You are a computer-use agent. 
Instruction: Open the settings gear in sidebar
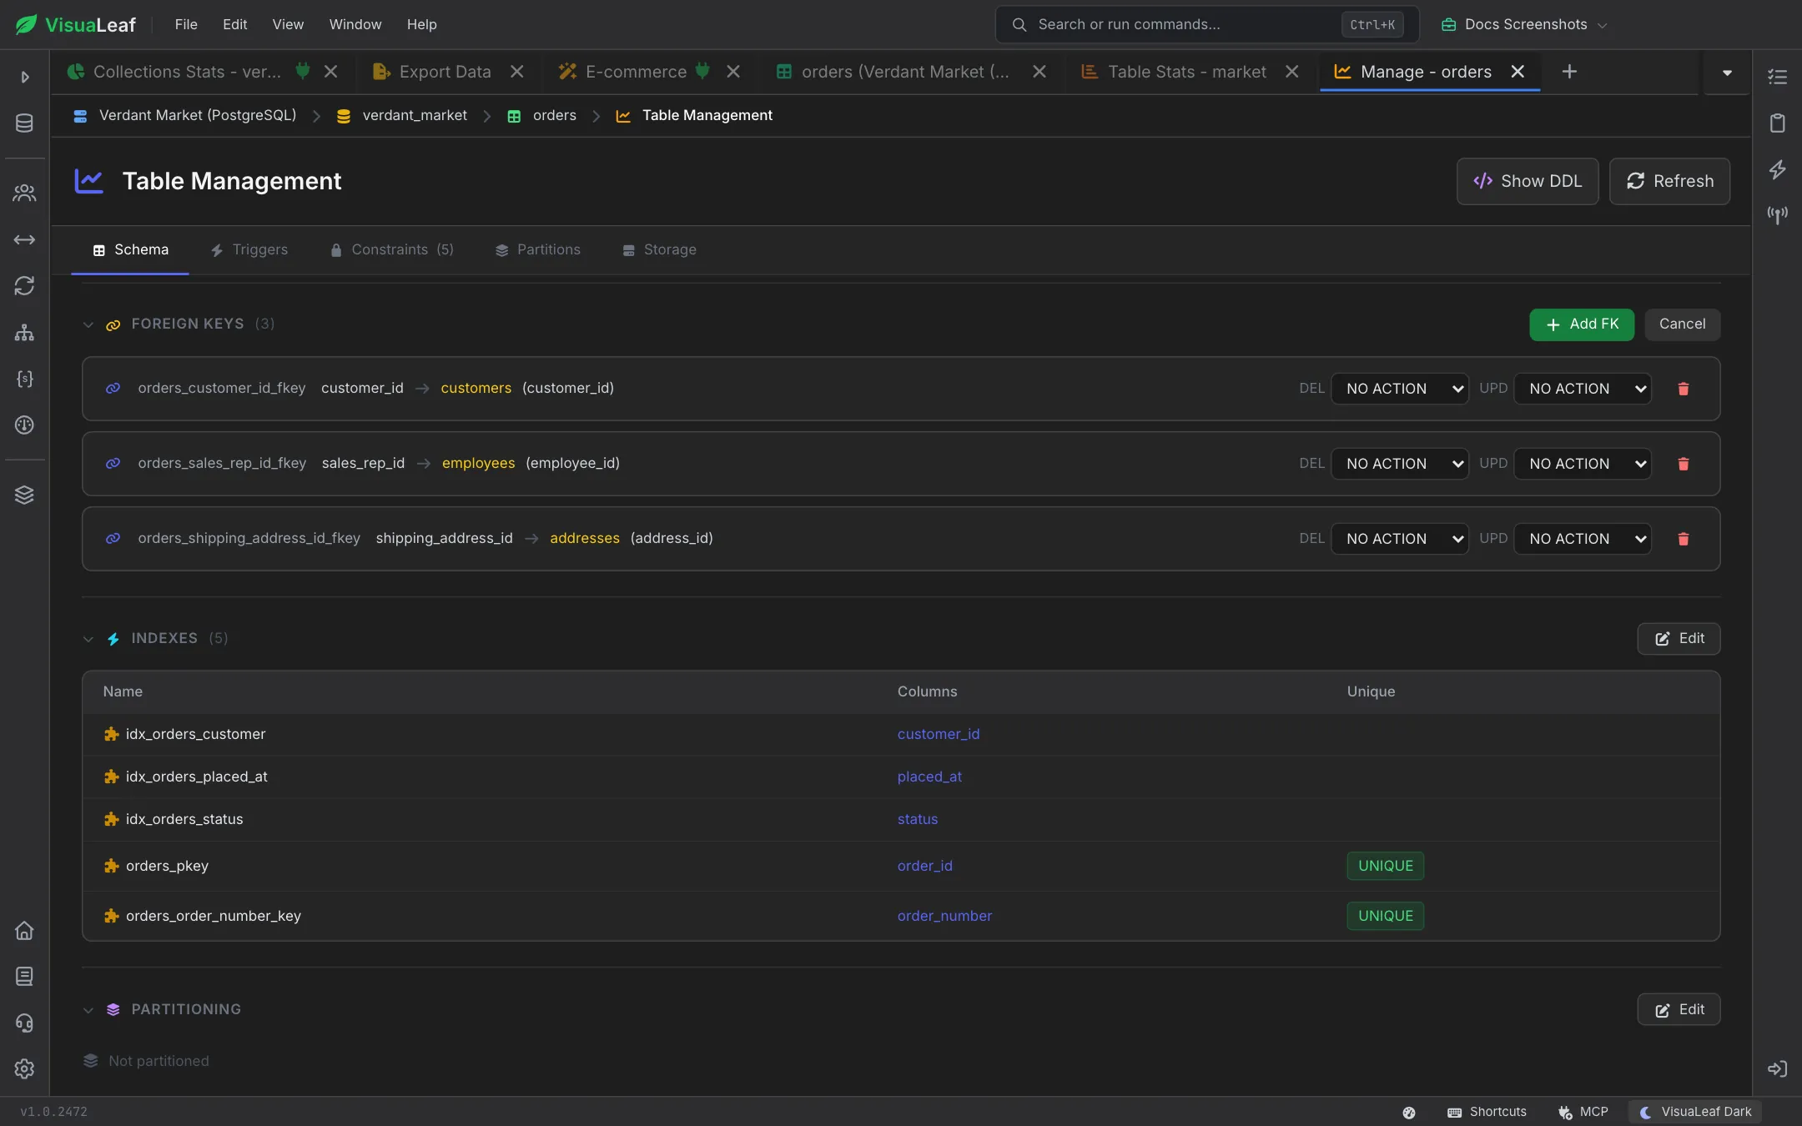pos(24,1069)
